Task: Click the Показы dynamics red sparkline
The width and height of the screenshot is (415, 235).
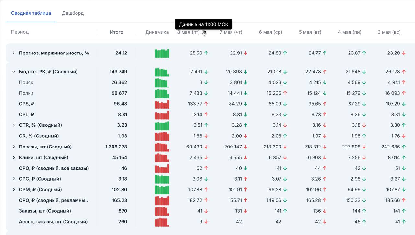Action: point(162,147)
